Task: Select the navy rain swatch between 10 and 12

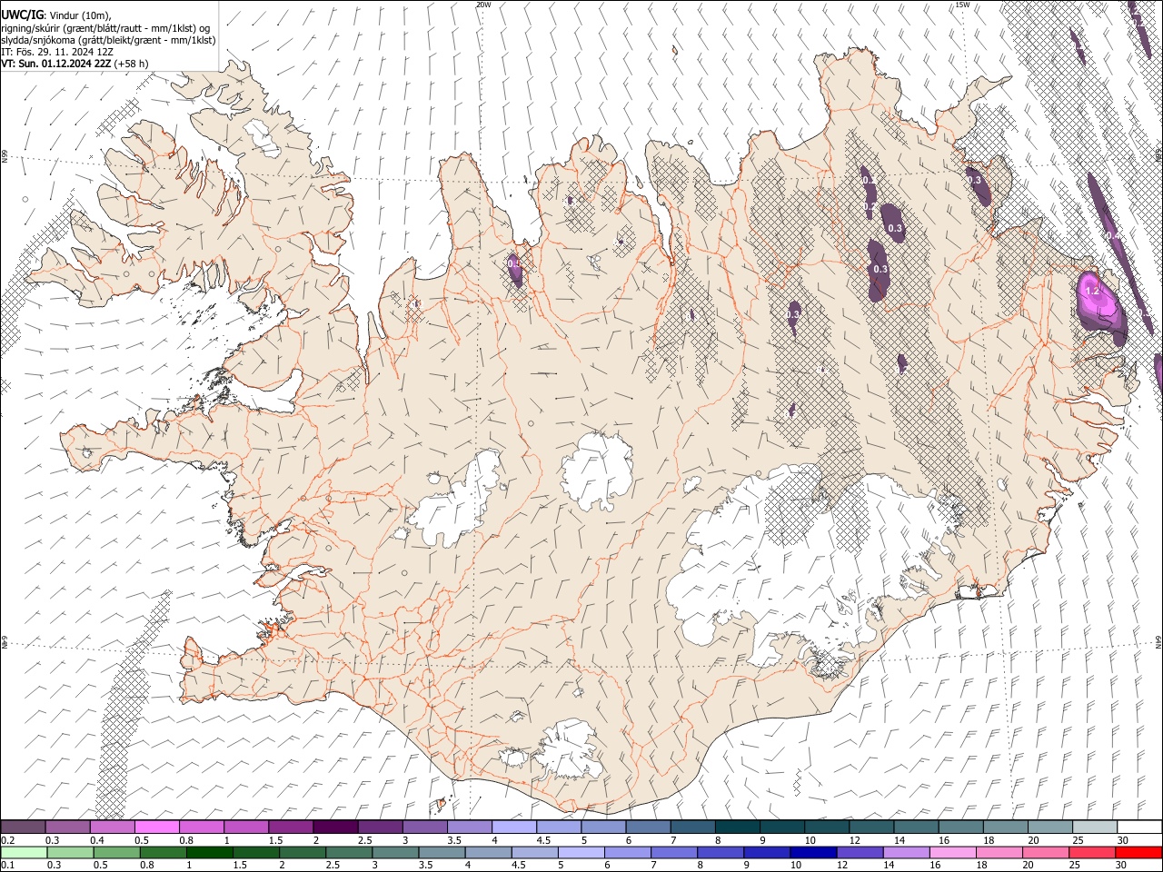Action: [813, 852]
